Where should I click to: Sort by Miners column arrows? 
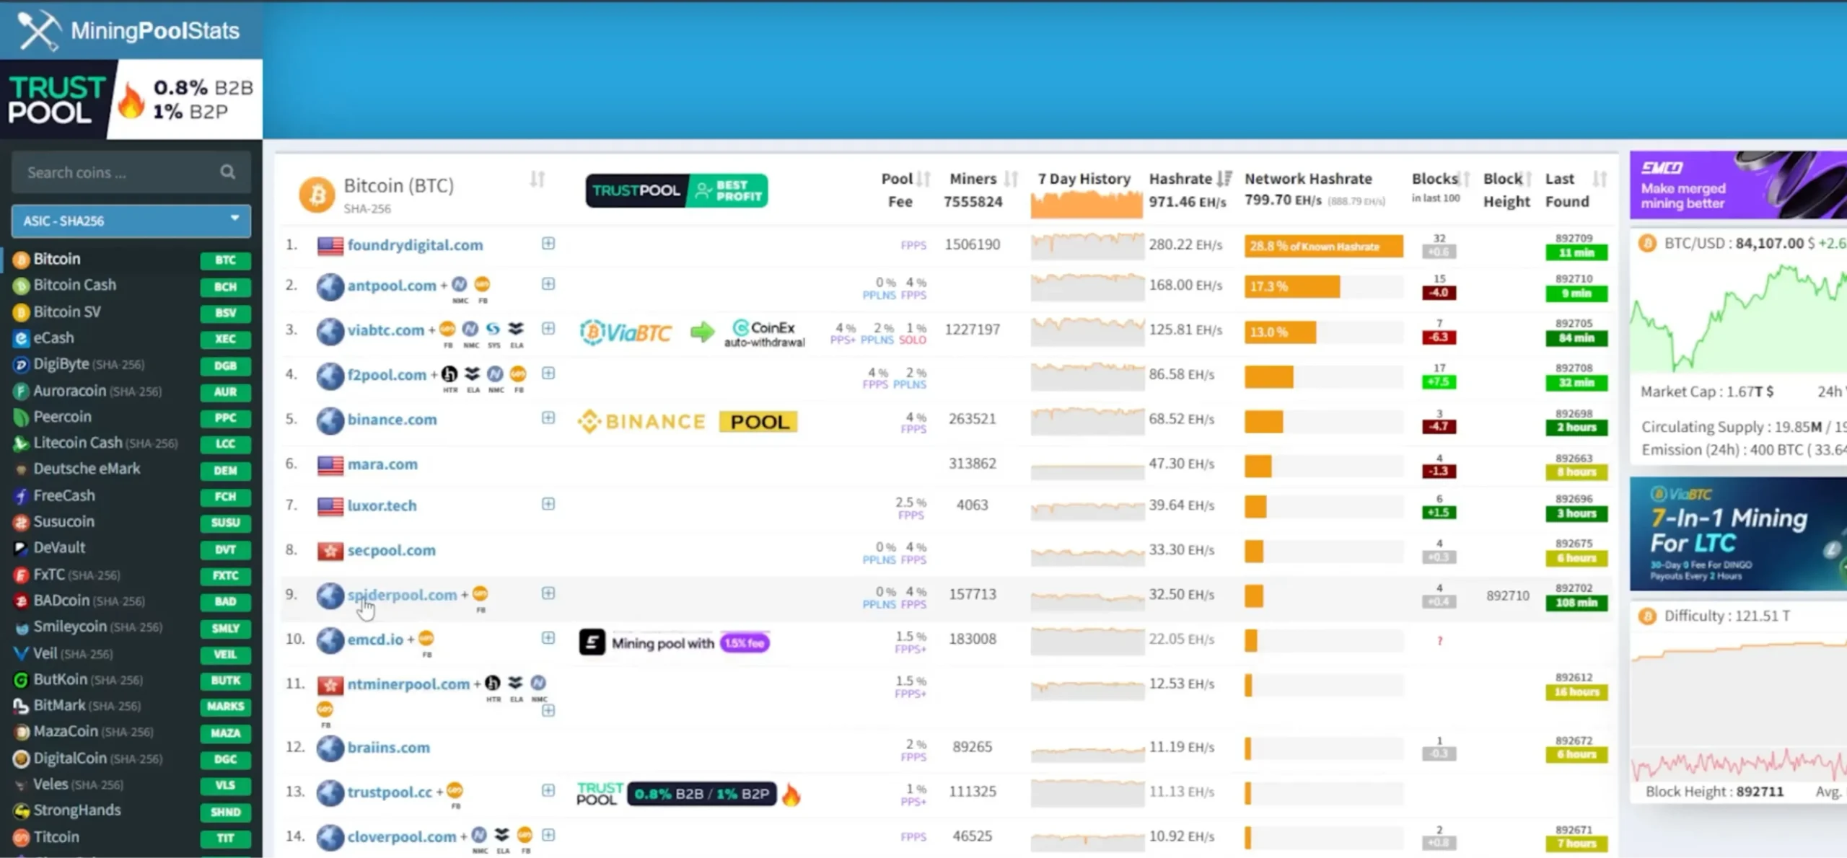point(1012,178)
